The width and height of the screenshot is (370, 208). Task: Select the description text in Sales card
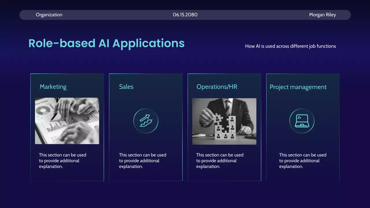[x=143, y=161]
